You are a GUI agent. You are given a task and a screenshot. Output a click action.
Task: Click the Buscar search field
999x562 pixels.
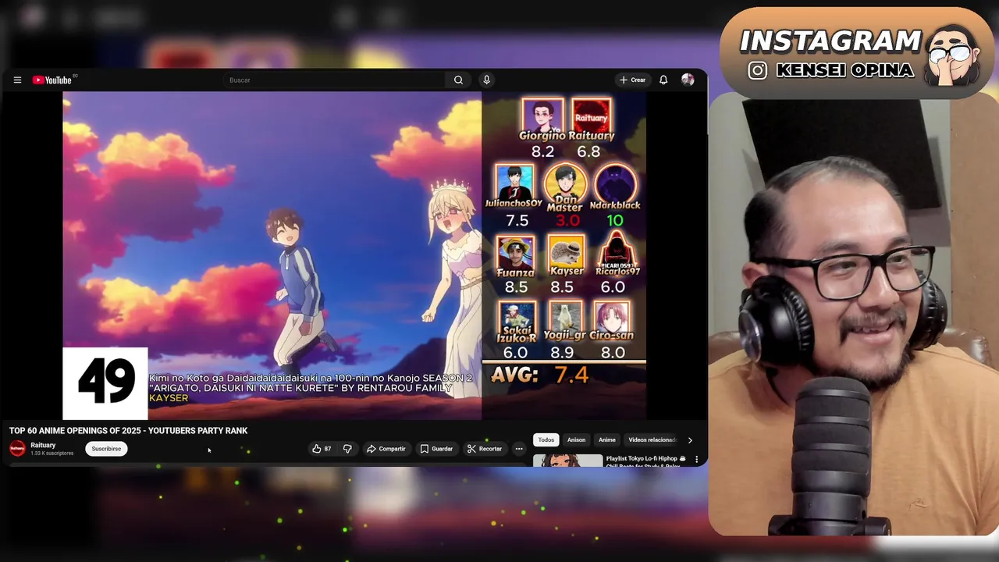point(336,80)
